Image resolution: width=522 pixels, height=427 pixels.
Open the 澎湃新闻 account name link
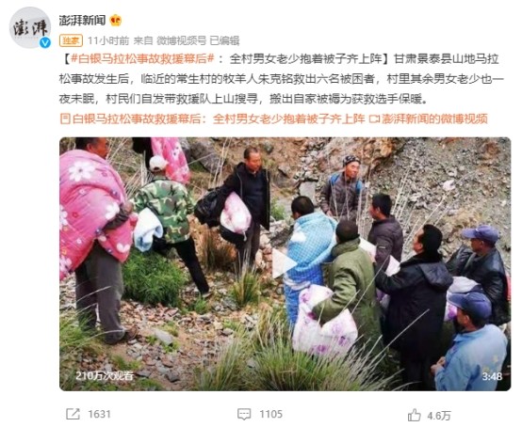[x=83, y=21]
